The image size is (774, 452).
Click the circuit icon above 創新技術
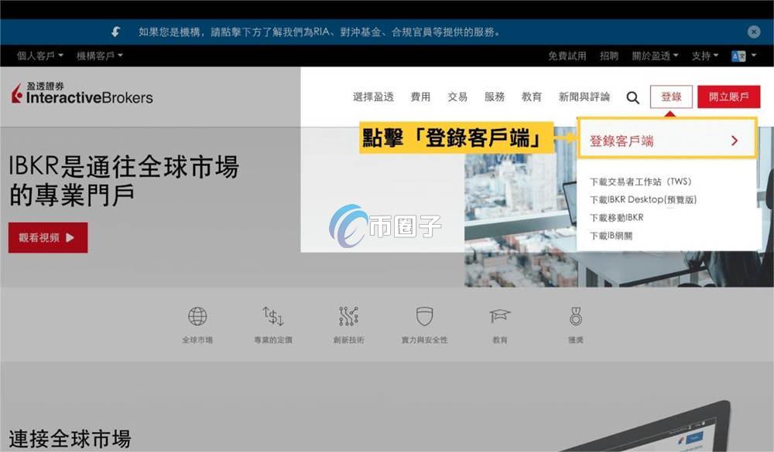[x=348, y=315]
